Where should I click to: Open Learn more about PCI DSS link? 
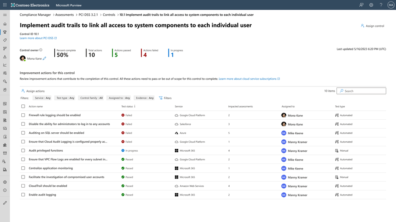[38, 38]
